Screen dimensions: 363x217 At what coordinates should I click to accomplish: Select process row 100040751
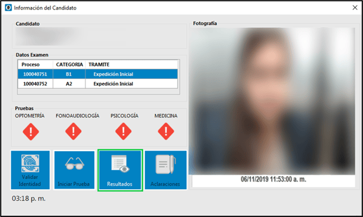click(x=98, y=74)
